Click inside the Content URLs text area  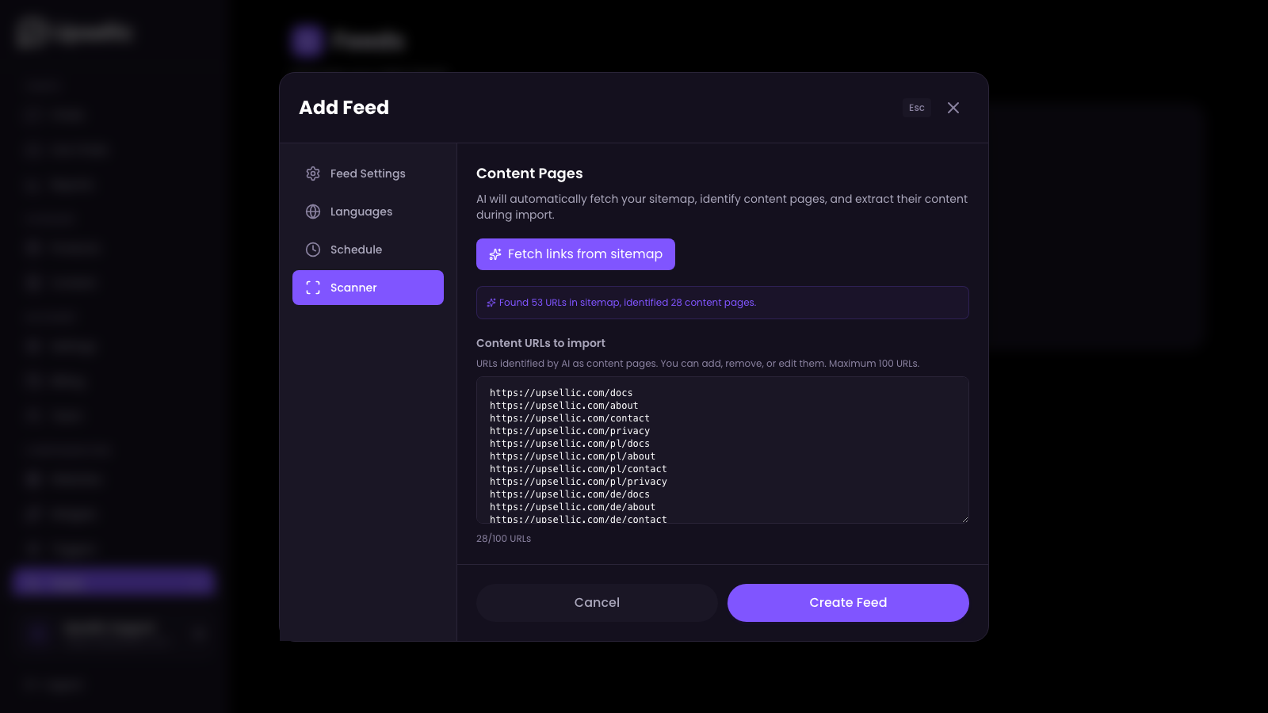[x=721, y=450]
